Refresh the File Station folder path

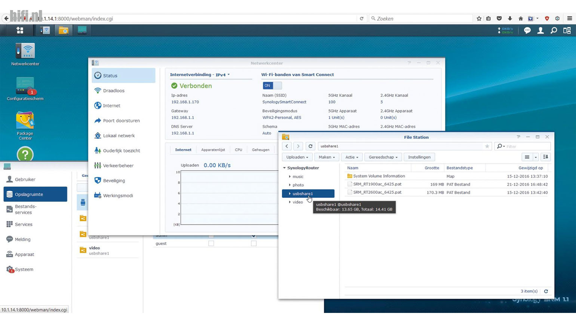point(310,146)
